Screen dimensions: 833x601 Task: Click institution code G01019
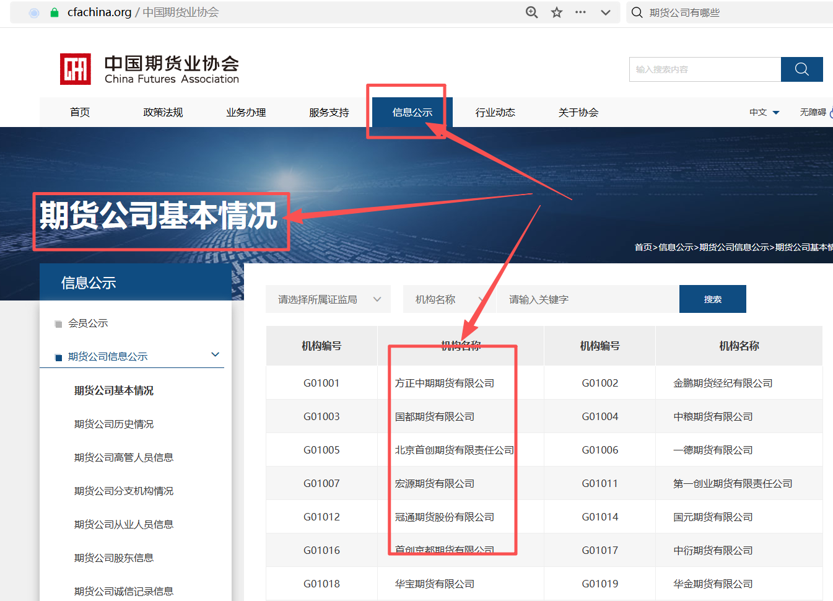[600, 584]
